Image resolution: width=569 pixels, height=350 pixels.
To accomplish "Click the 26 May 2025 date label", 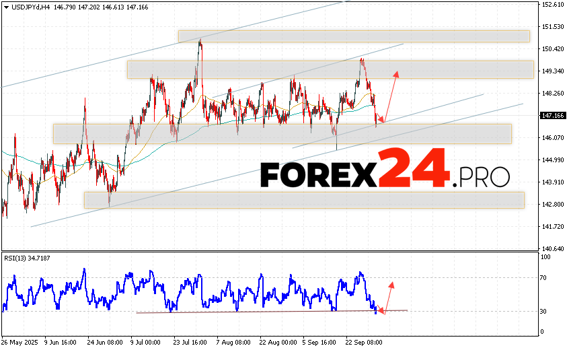I will [20, 341].
